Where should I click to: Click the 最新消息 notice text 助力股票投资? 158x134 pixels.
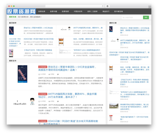[30, 17]
